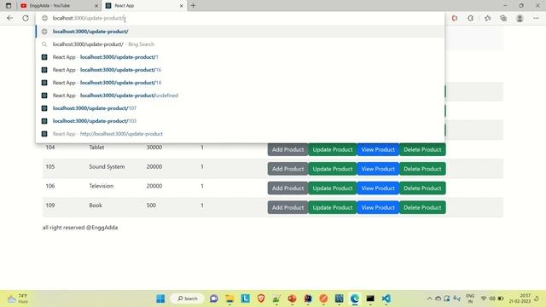The width and height of the screenshot is (546, 307).
Task: Open File Explorer from taskbar
Action: [x=229, y=298]
